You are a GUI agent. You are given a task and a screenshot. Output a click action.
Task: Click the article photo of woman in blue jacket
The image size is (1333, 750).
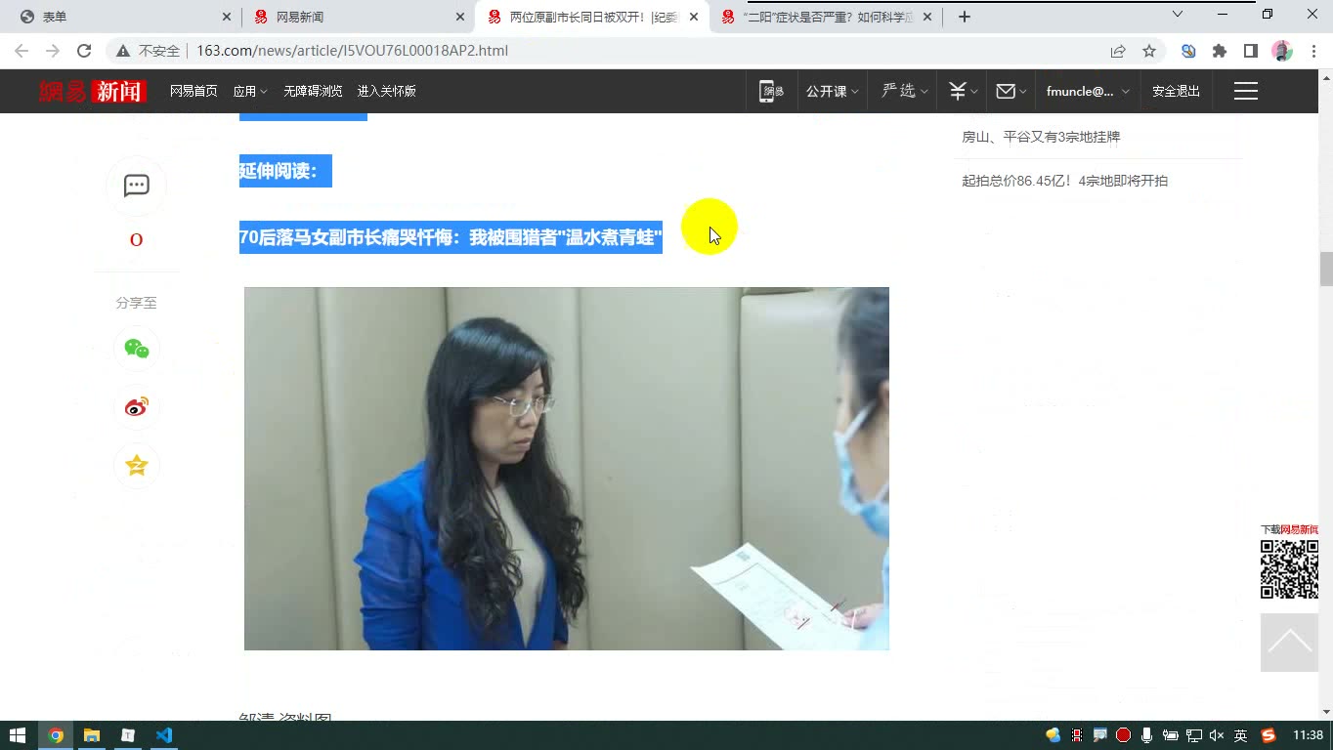[x=567, y=469]
